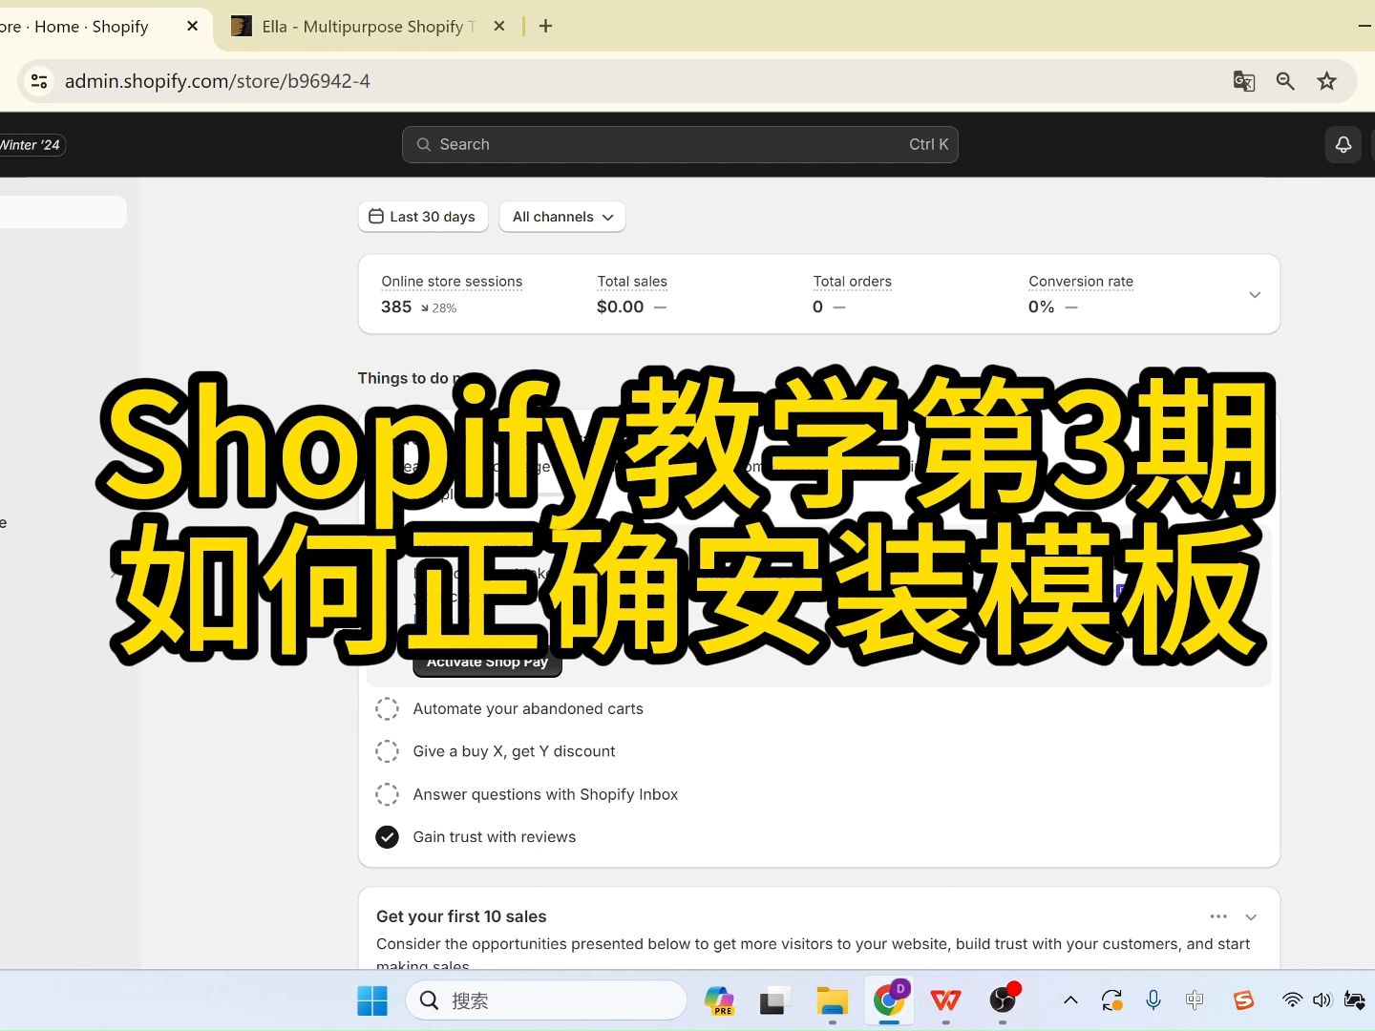The height and width of the screenshot is (1031, 1375).
Task: Open the All channels dropdown
Action: (x=562, y=217)
